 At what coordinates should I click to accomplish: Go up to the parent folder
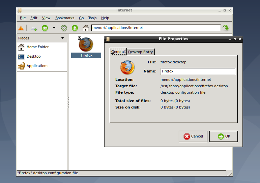[75, 28]
